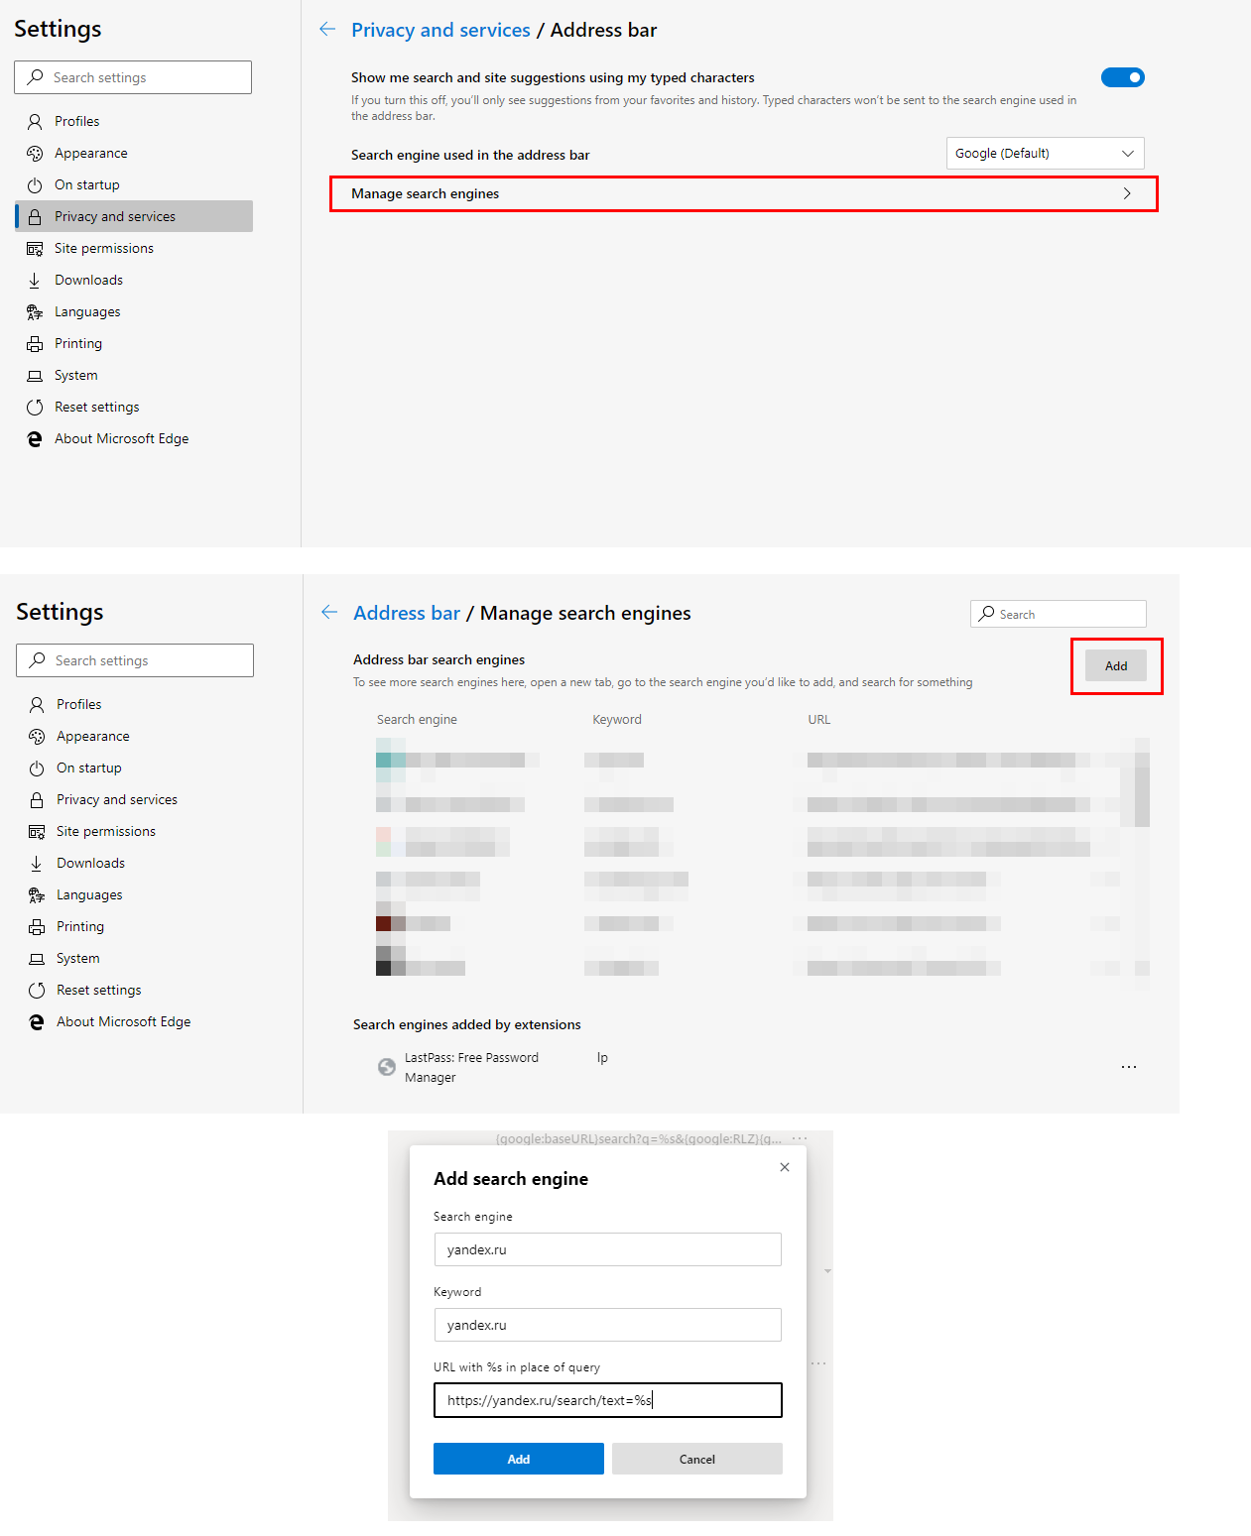Click System laptop icon in top sidebar
The width and height of the screenshot is (1251, 1536).
[35, 375]
